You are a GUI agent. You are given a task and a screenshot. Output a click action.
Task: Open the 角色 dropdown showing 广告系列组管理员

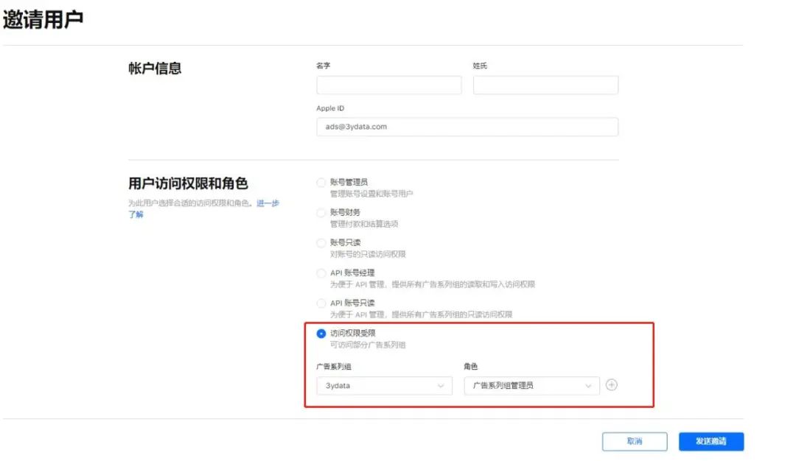531,385
